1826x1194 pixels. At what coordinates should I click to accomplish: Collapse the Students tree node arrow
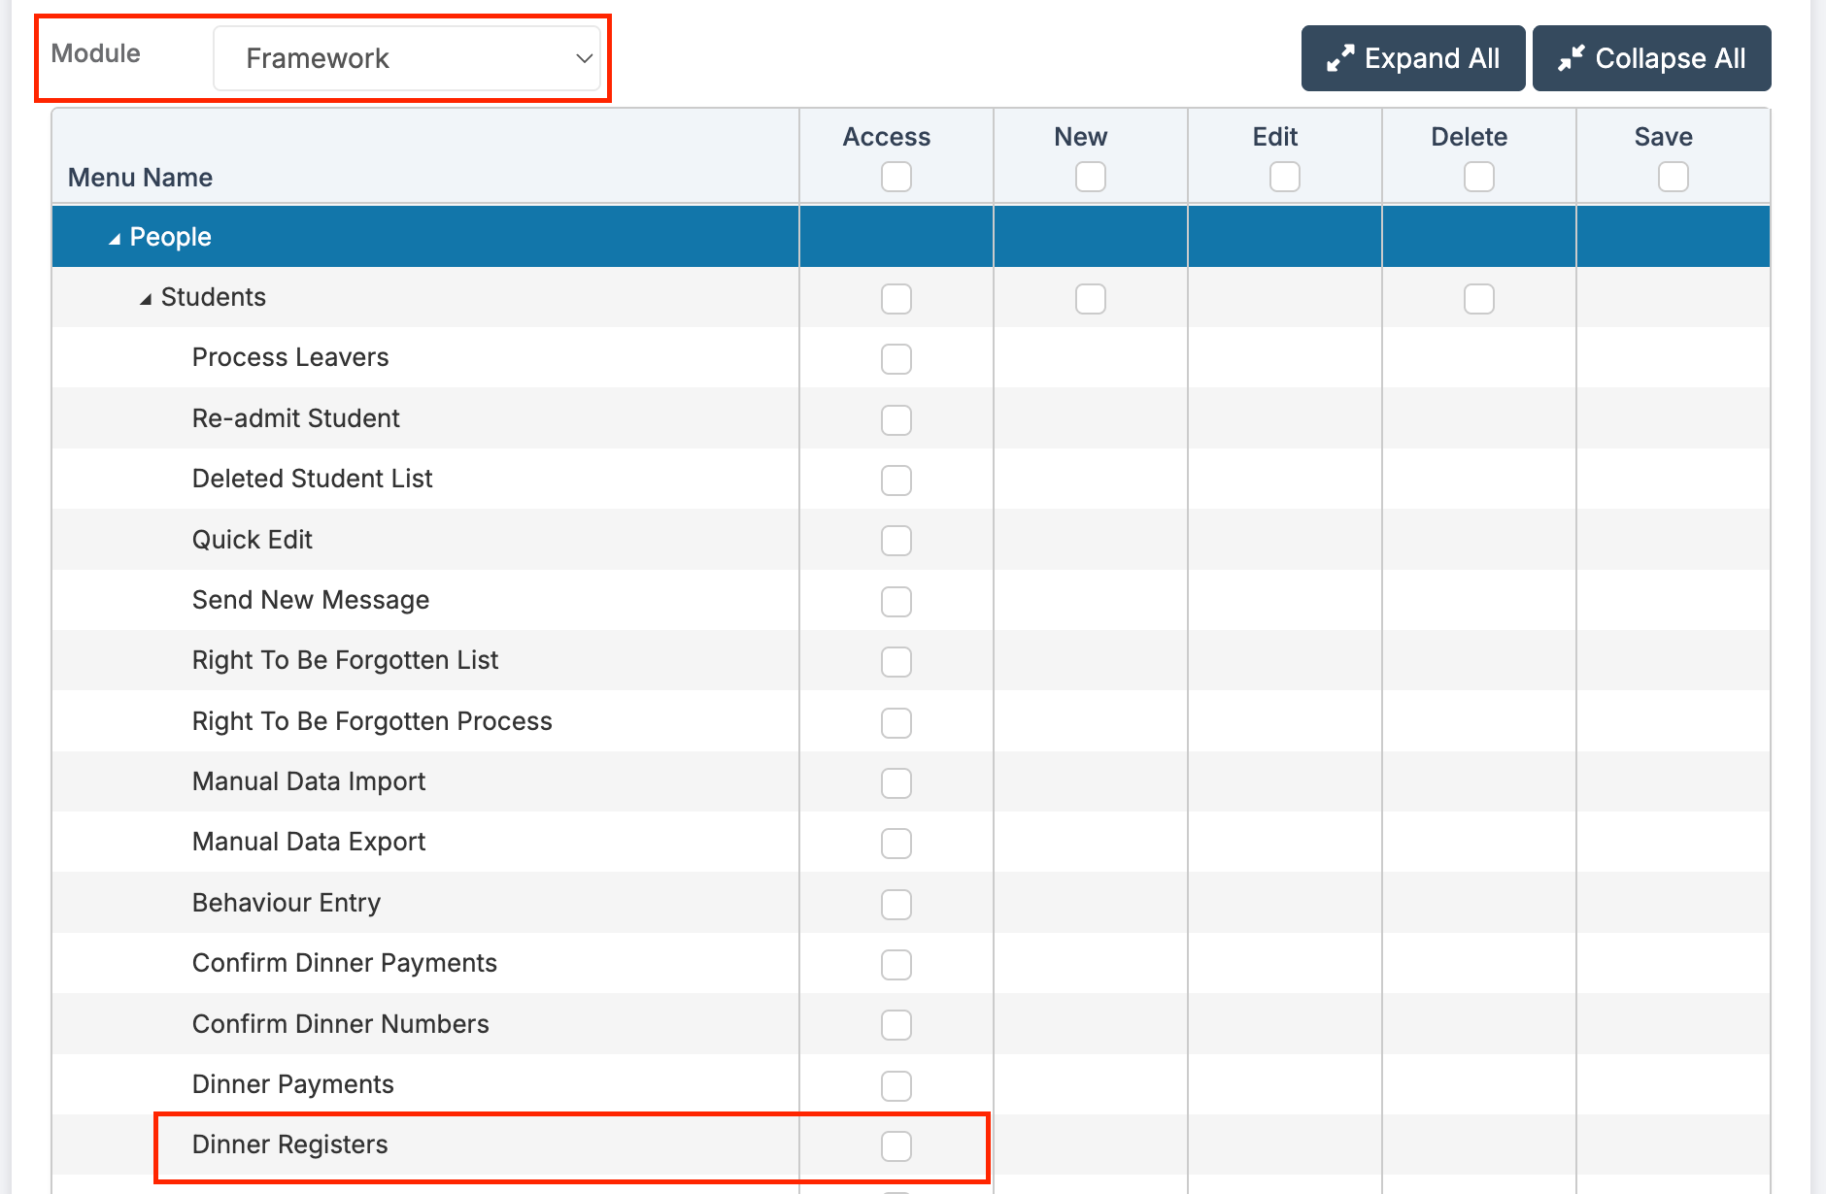[x=146, y=298]
